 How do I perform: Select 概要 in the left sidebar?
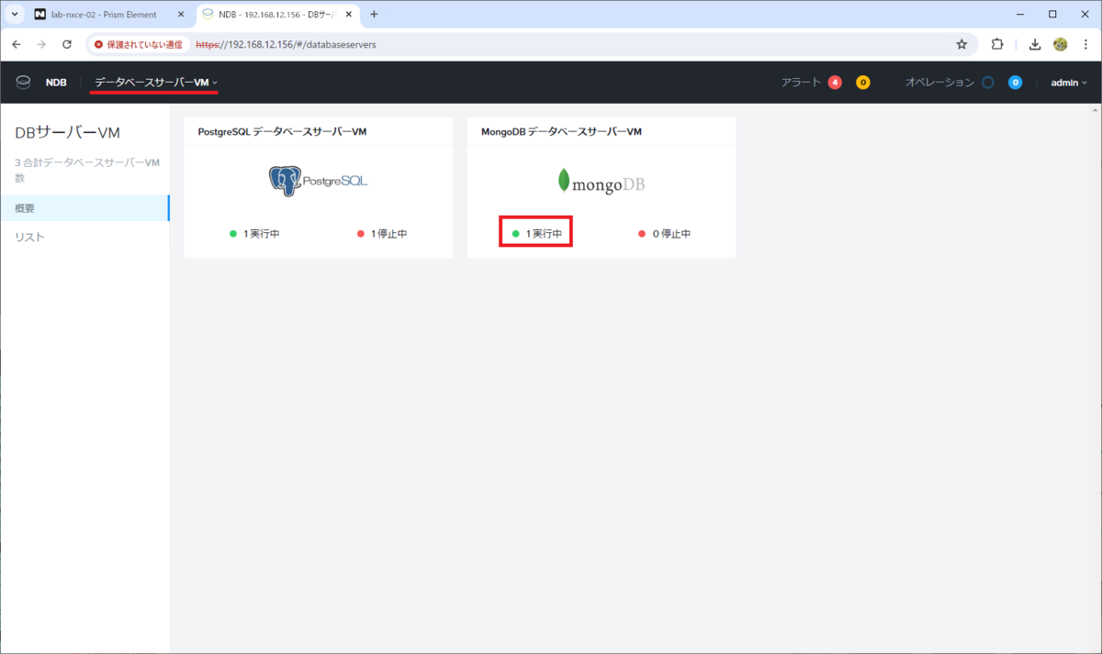coord(84,208)
